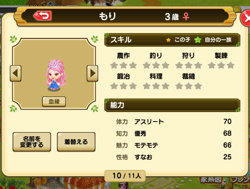Click first star under 農作 skill

114,65
